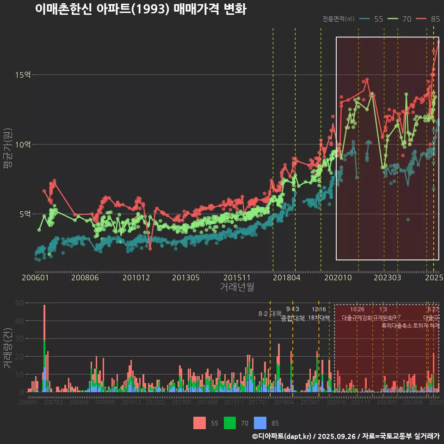Click the 거래년월 x-axis title

pyautogui.click(x=237, y=287)
